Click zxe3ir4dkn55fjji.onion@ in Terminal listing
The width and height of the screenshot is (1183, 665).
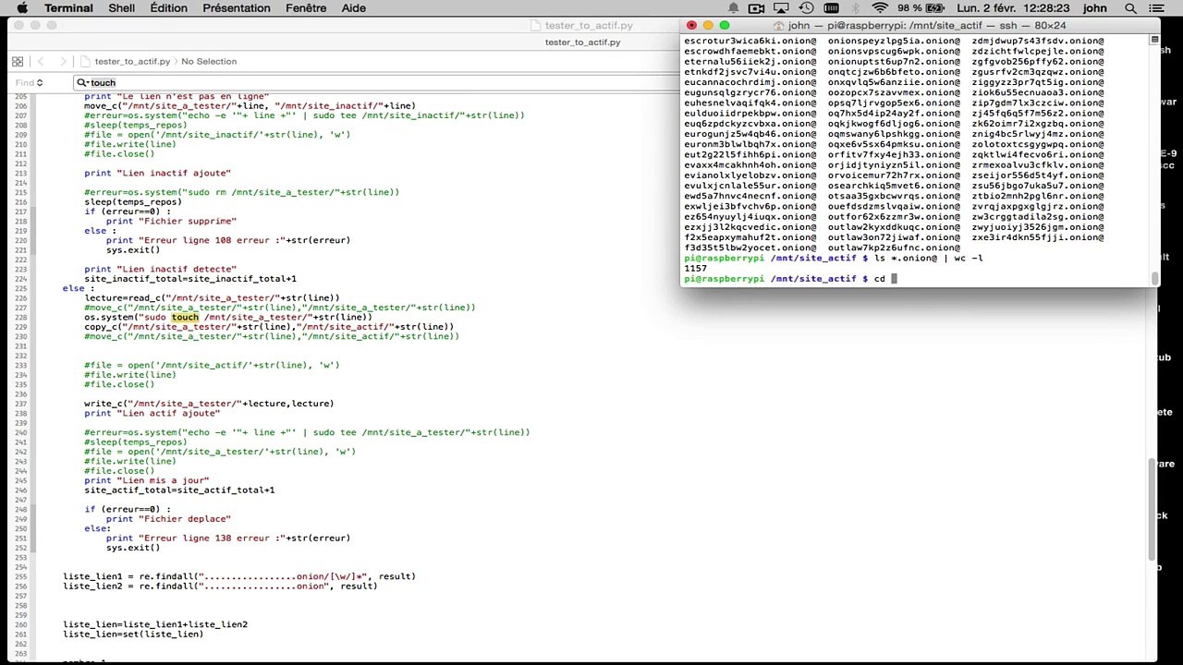pos(1038,237)
